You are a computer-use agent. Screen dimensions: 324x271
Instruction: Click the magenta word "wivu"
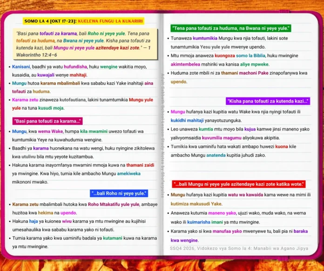click(67, 221)
